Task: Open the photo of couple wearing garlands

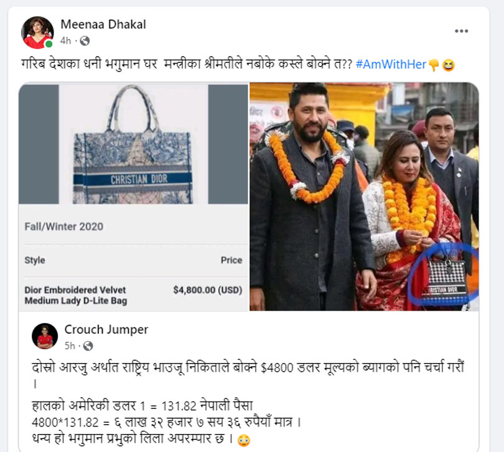Action: [x=364, y=197]
